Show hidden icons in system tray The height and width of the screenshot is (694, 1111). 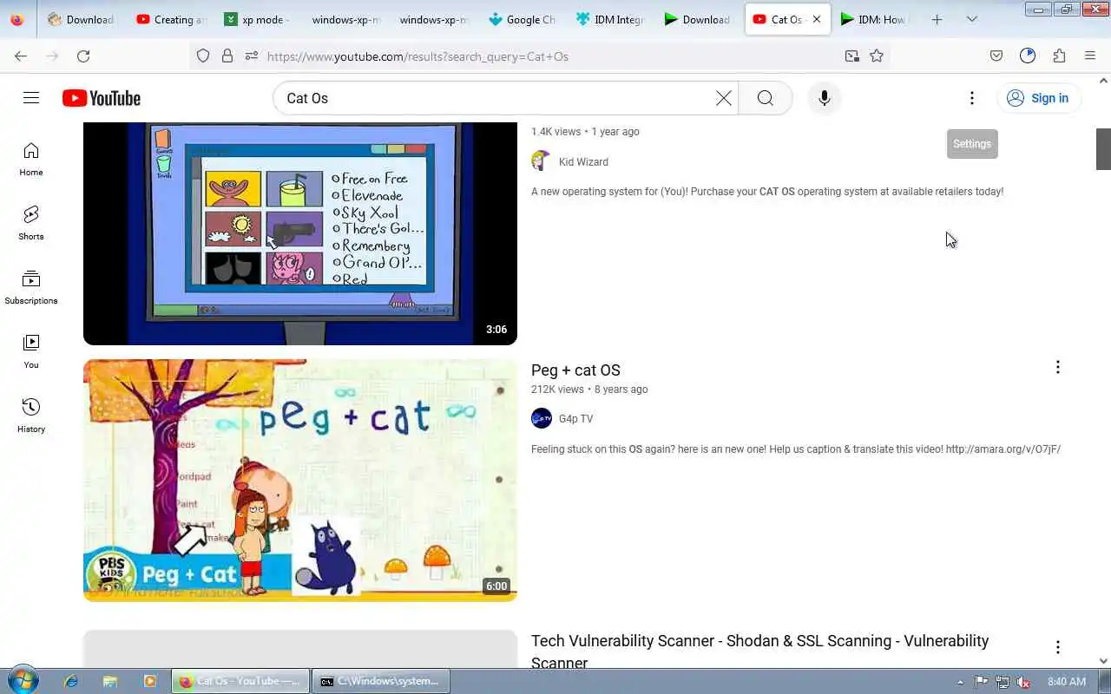pyautogui.click(x=960, y=682)
